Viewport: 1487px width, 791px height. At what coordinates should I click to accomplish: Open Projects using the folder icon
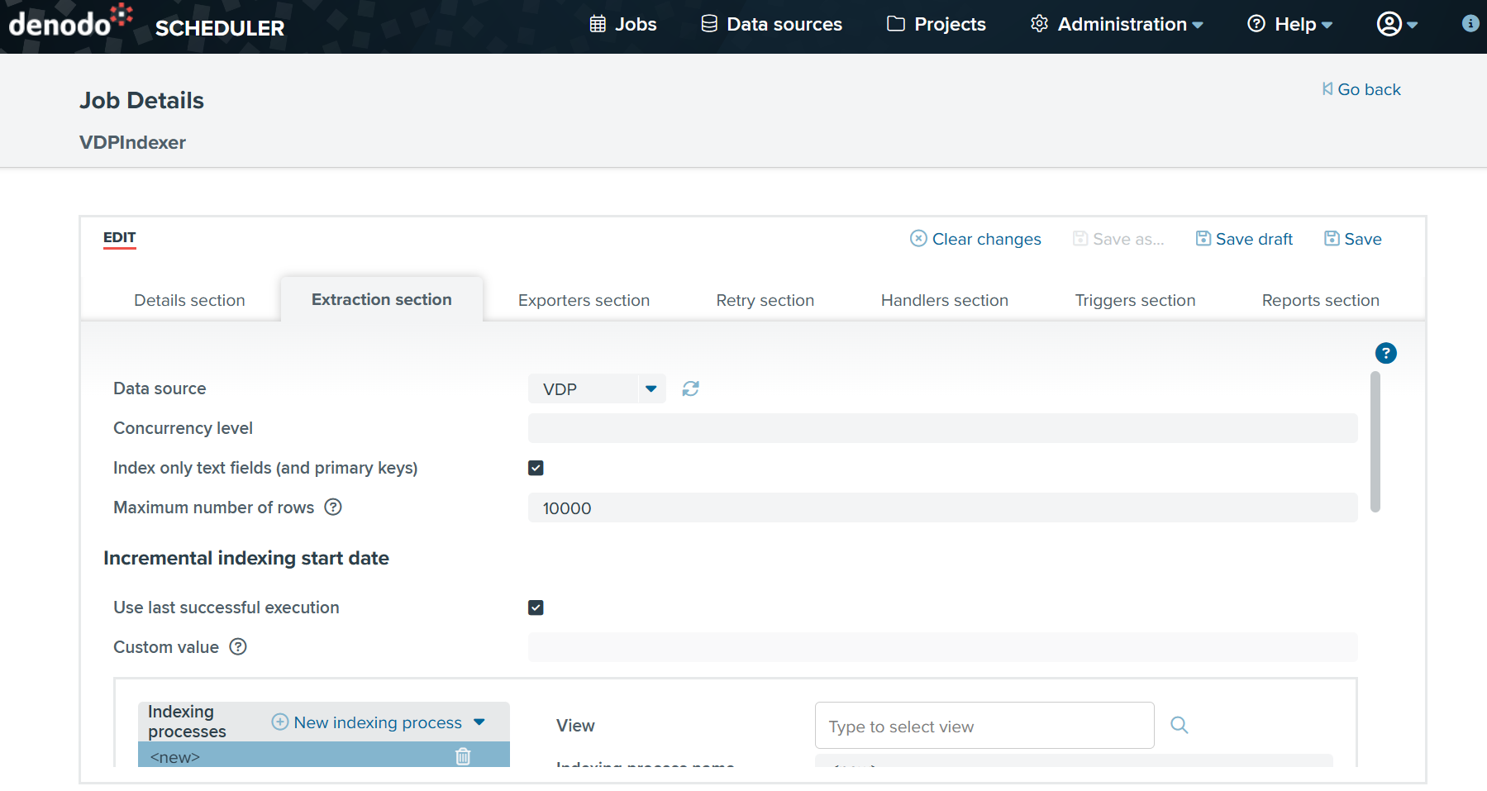[895, 24]
